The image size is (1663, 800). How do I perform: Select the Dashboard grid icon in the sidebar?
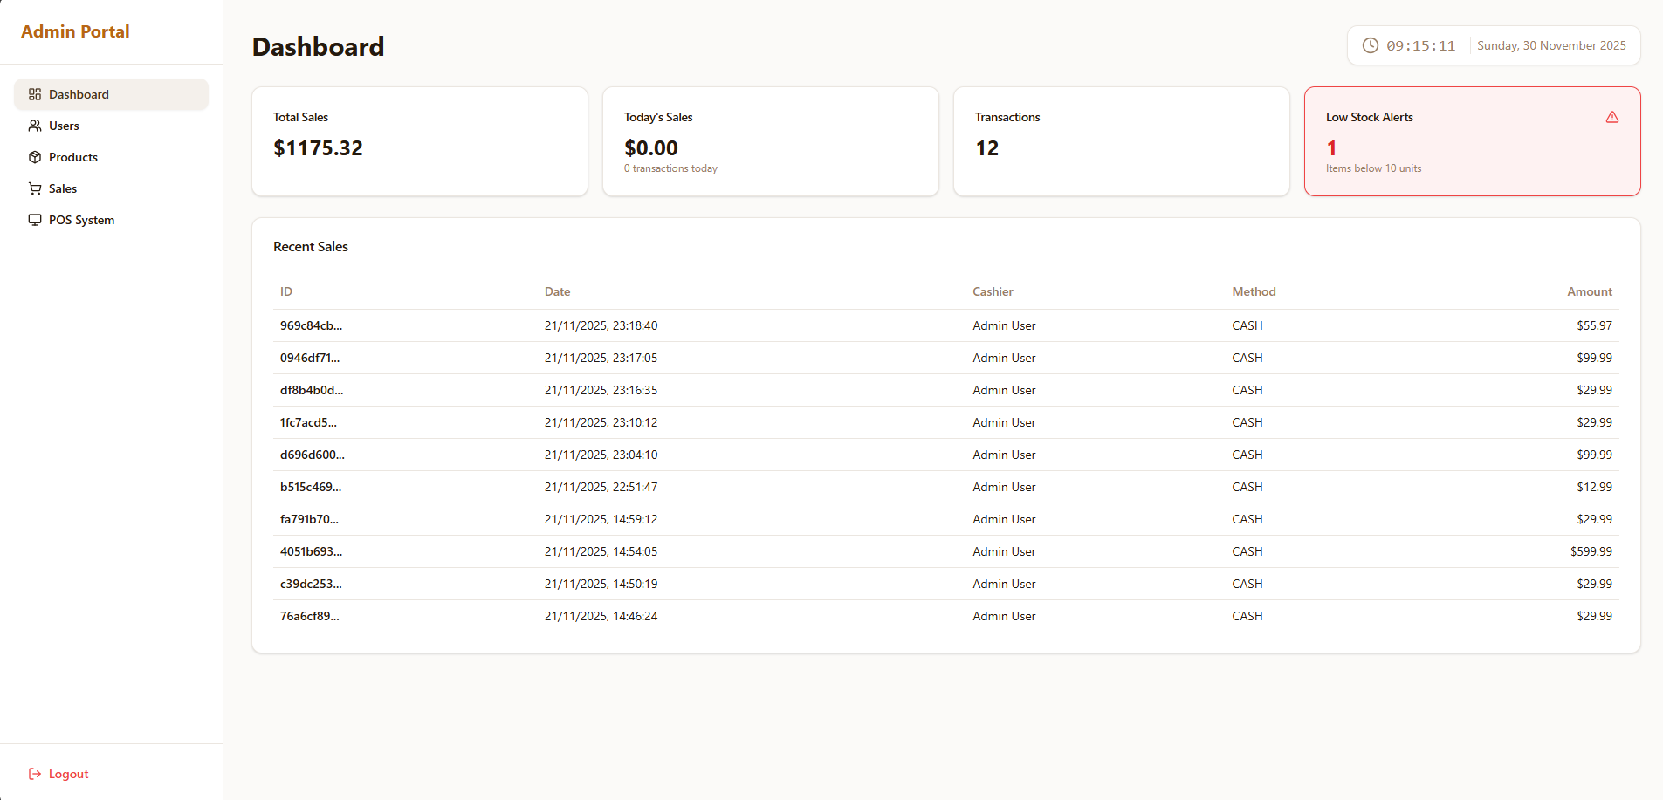click(x=36, y=93)
